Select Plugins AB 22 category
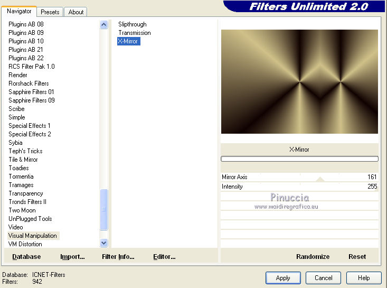Image resolution: width=387 pixels, height=288 pixels. [26, 58]
